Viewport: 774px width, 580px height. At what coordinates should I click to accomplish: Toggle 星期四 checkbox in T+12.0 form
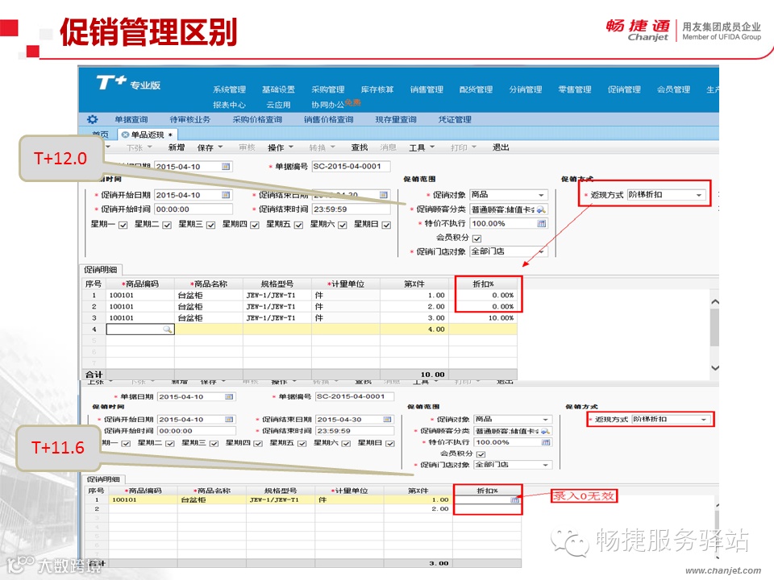pos(255,225)
